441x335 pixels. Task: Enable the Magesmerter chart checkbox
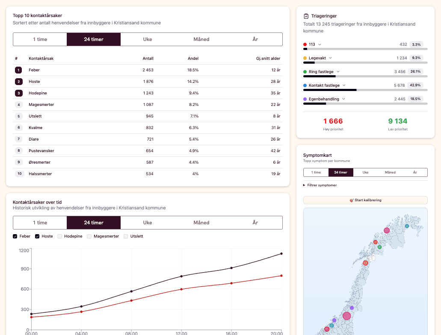click(x=89, y=236)
